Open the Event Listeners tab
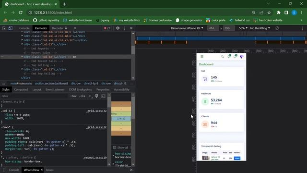 point(55,90)
